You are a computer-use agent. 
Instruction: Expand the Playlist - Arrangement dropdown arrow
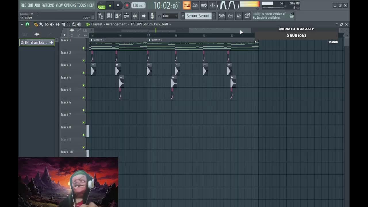pyautogui.click(x=129, y=24)
